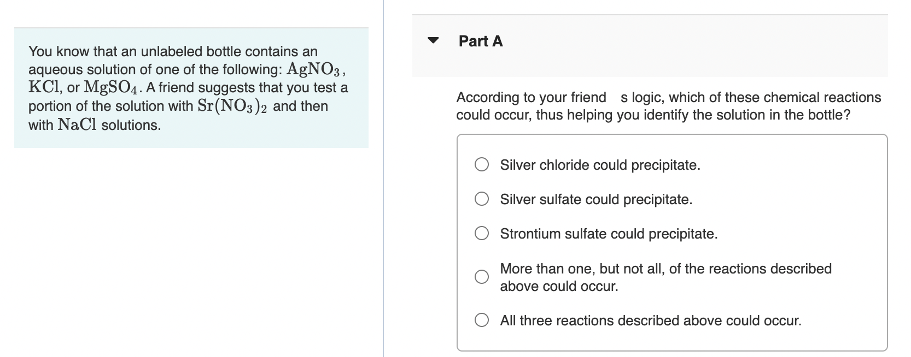Viewport: 911px width, 357px height.
Task: Select the 'All three reactions' radio button
Action: tap(481, 320)
